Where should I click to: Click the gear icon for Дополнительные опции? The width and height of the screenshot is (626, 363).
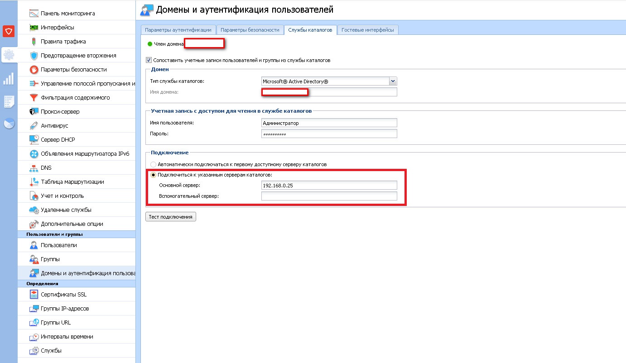pos(34,224)
